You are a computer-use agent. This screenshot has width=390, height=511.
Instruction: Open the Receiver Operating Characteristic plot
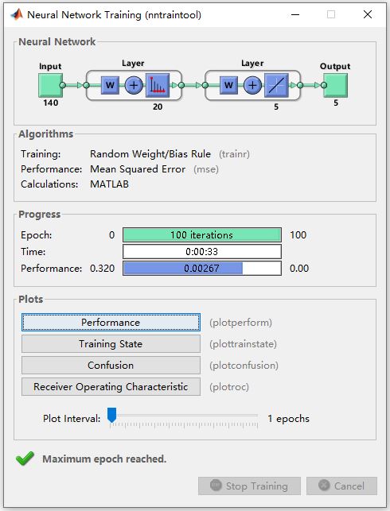click(111, 387)
